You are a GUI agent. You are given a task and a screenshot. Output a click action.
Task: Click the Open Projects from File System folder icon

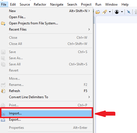[x=3, y=23]
